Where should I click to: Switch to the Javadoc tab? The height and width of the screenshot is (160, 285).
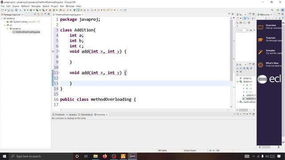point(72,115)
